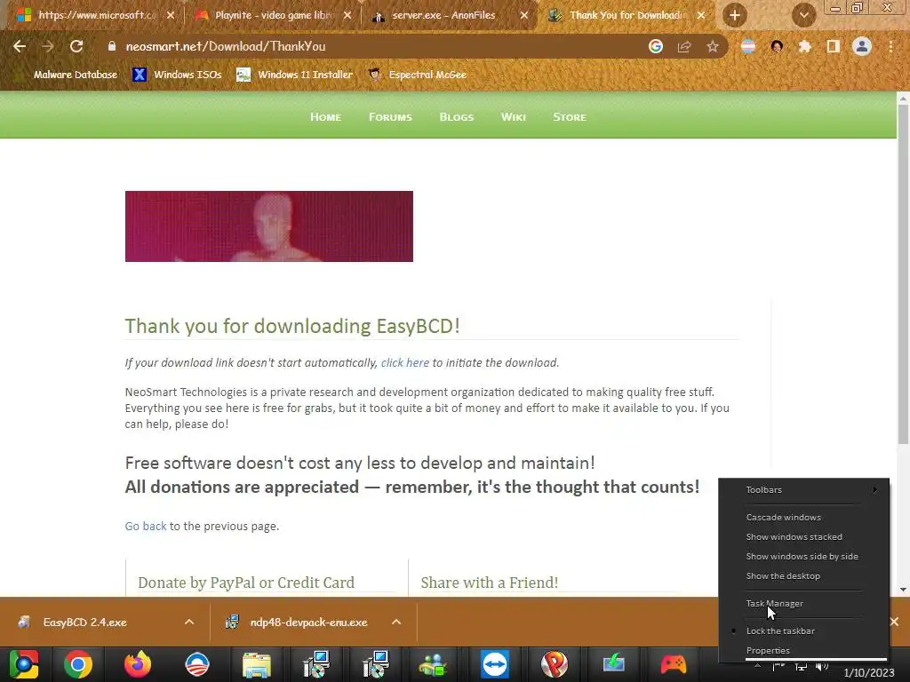Screen dimensions: 910x682
Task: Go back using the browser back arrow
Action: [20, 46]
